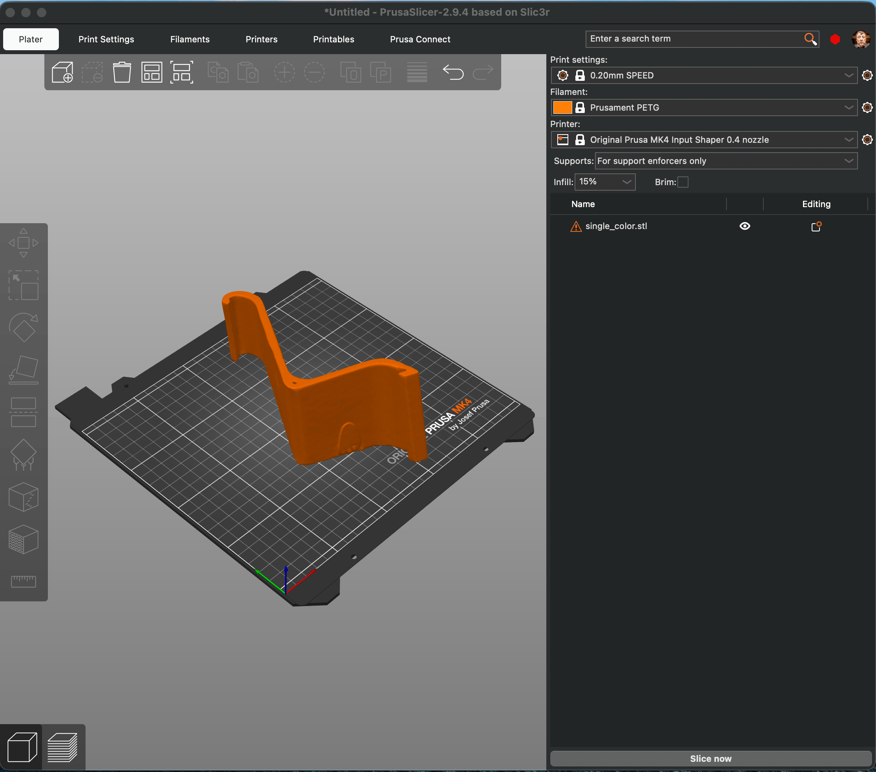Open the Filaments tab
The image size is (876, 772).
(x=190, y=39)
